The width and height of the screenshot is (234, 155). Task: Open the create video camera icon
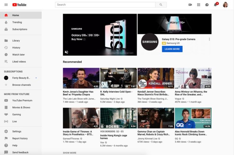[x=190, y=5]
